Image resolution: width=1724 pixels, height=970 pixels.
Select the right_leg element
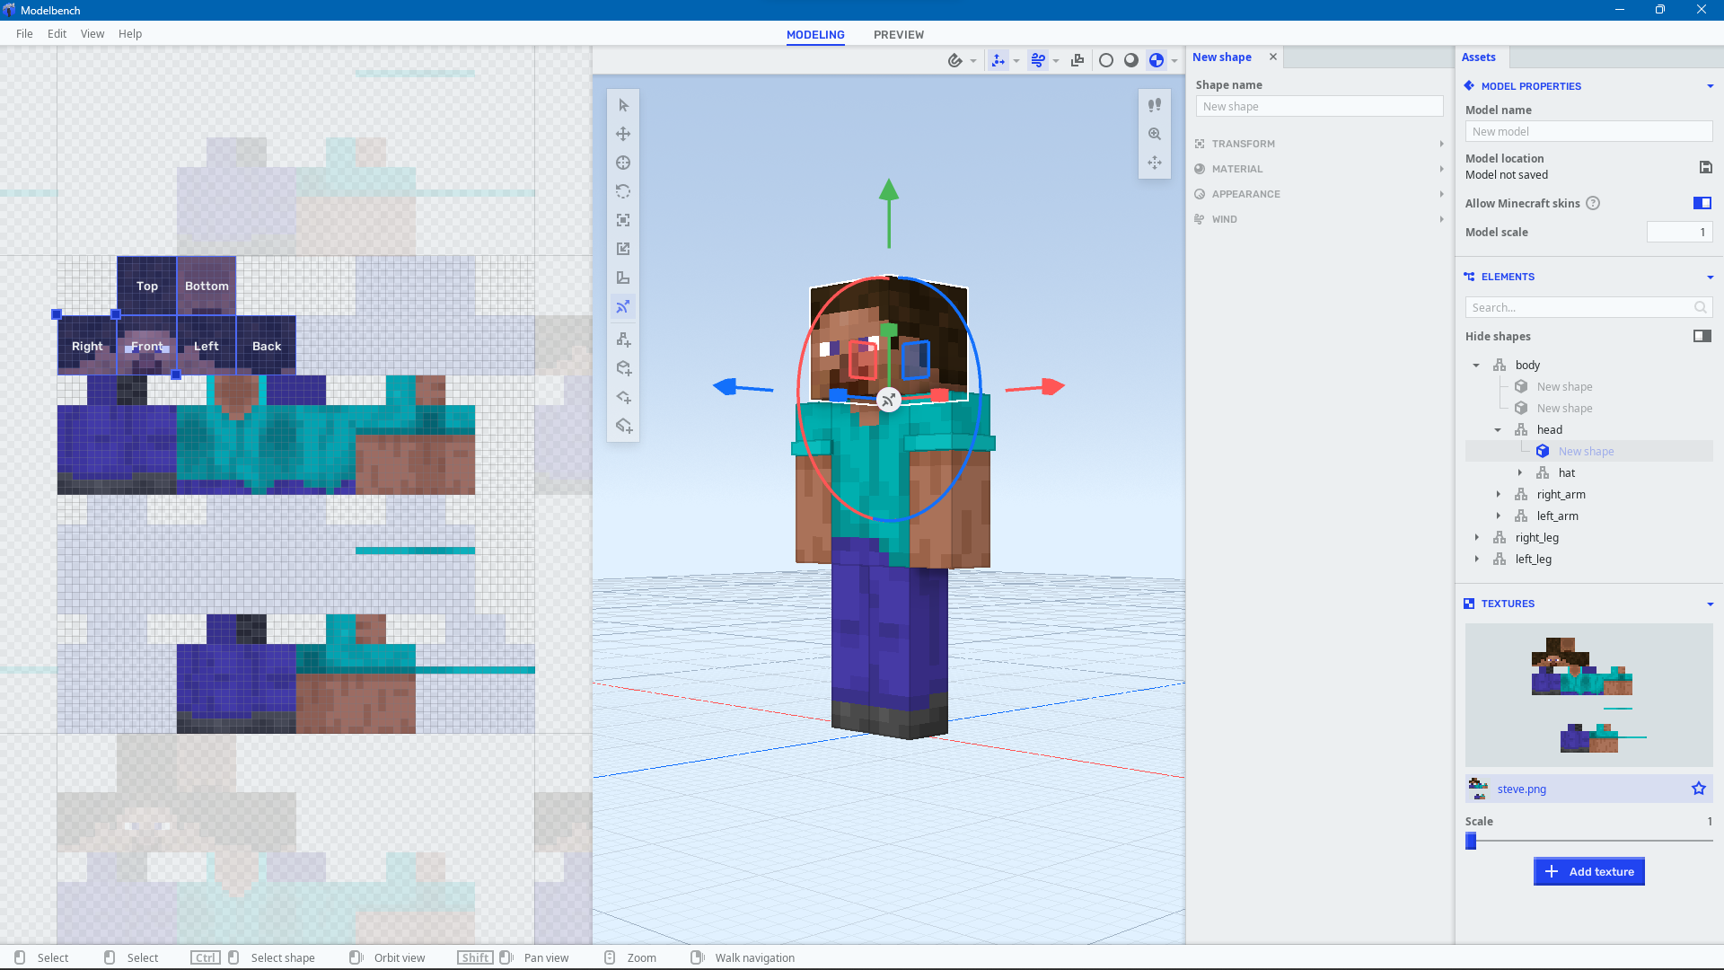[1537, 537]
